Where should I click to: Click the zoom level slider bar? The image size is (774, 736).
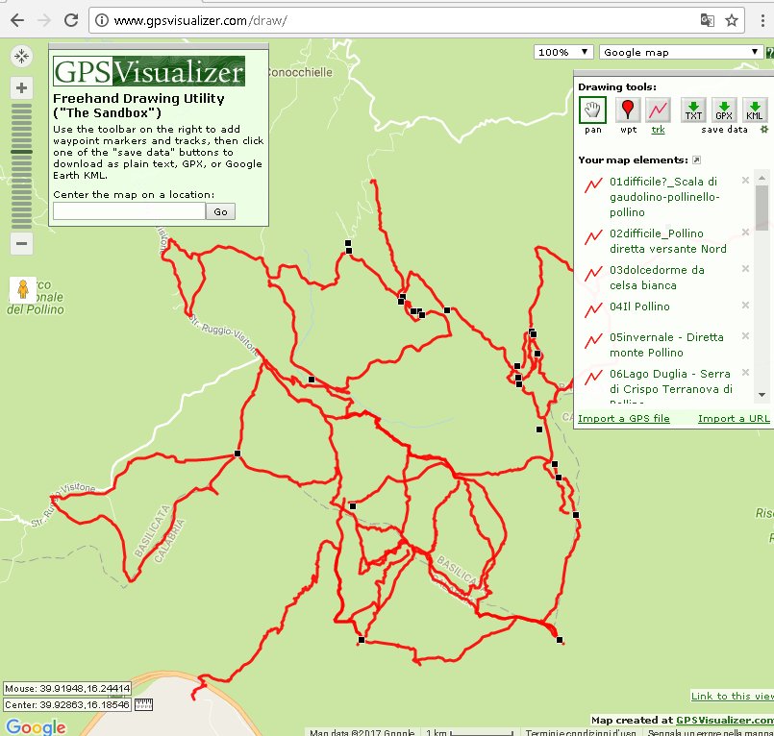coord(21,163)
